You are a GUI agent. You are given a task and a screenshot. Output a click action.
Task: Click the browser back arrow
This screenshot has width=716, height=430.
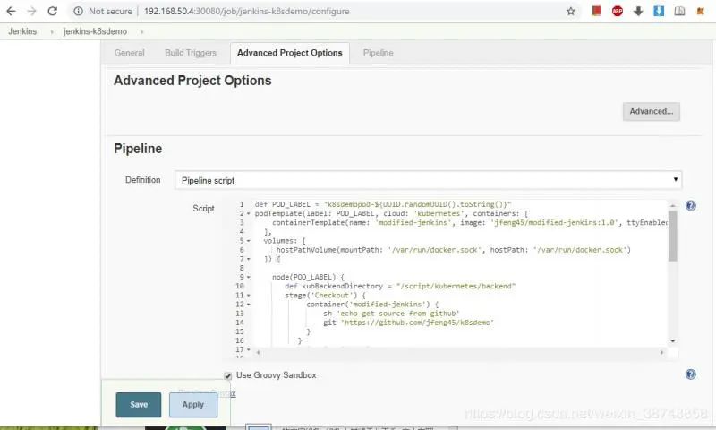(x=11, y=12)
